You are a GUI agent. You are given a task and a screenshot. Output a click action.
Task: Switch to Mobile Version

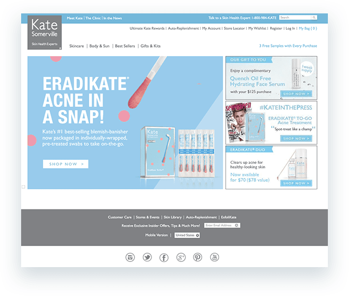coord(157,235)
